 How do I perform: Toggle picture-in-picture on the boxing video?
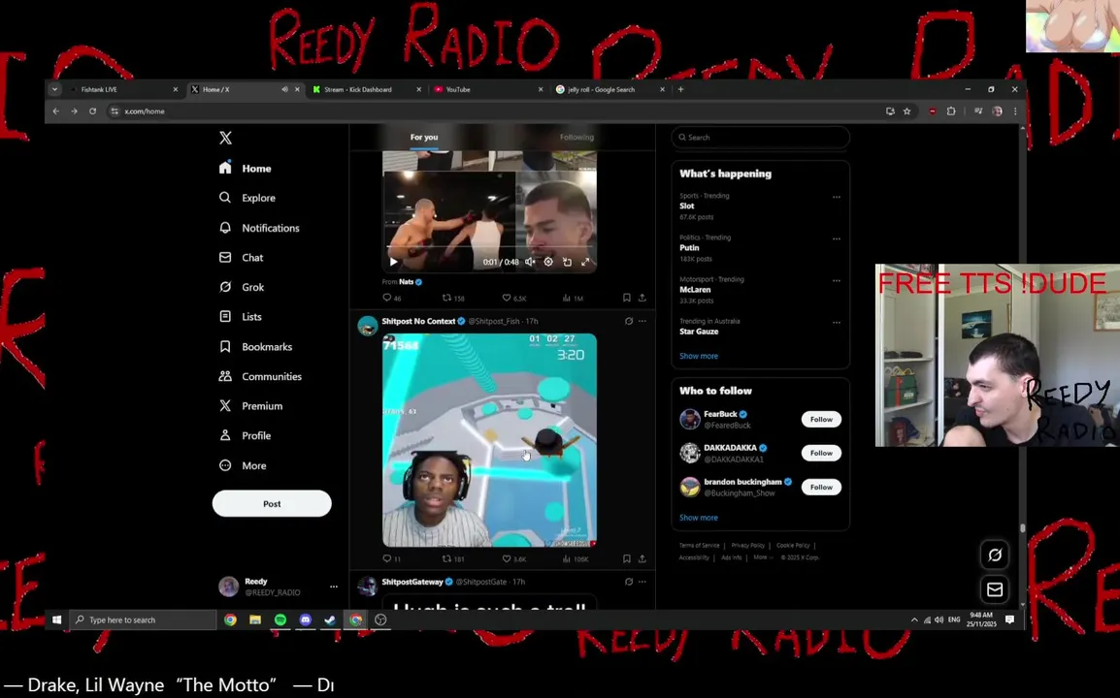click(x=567, y=262)
